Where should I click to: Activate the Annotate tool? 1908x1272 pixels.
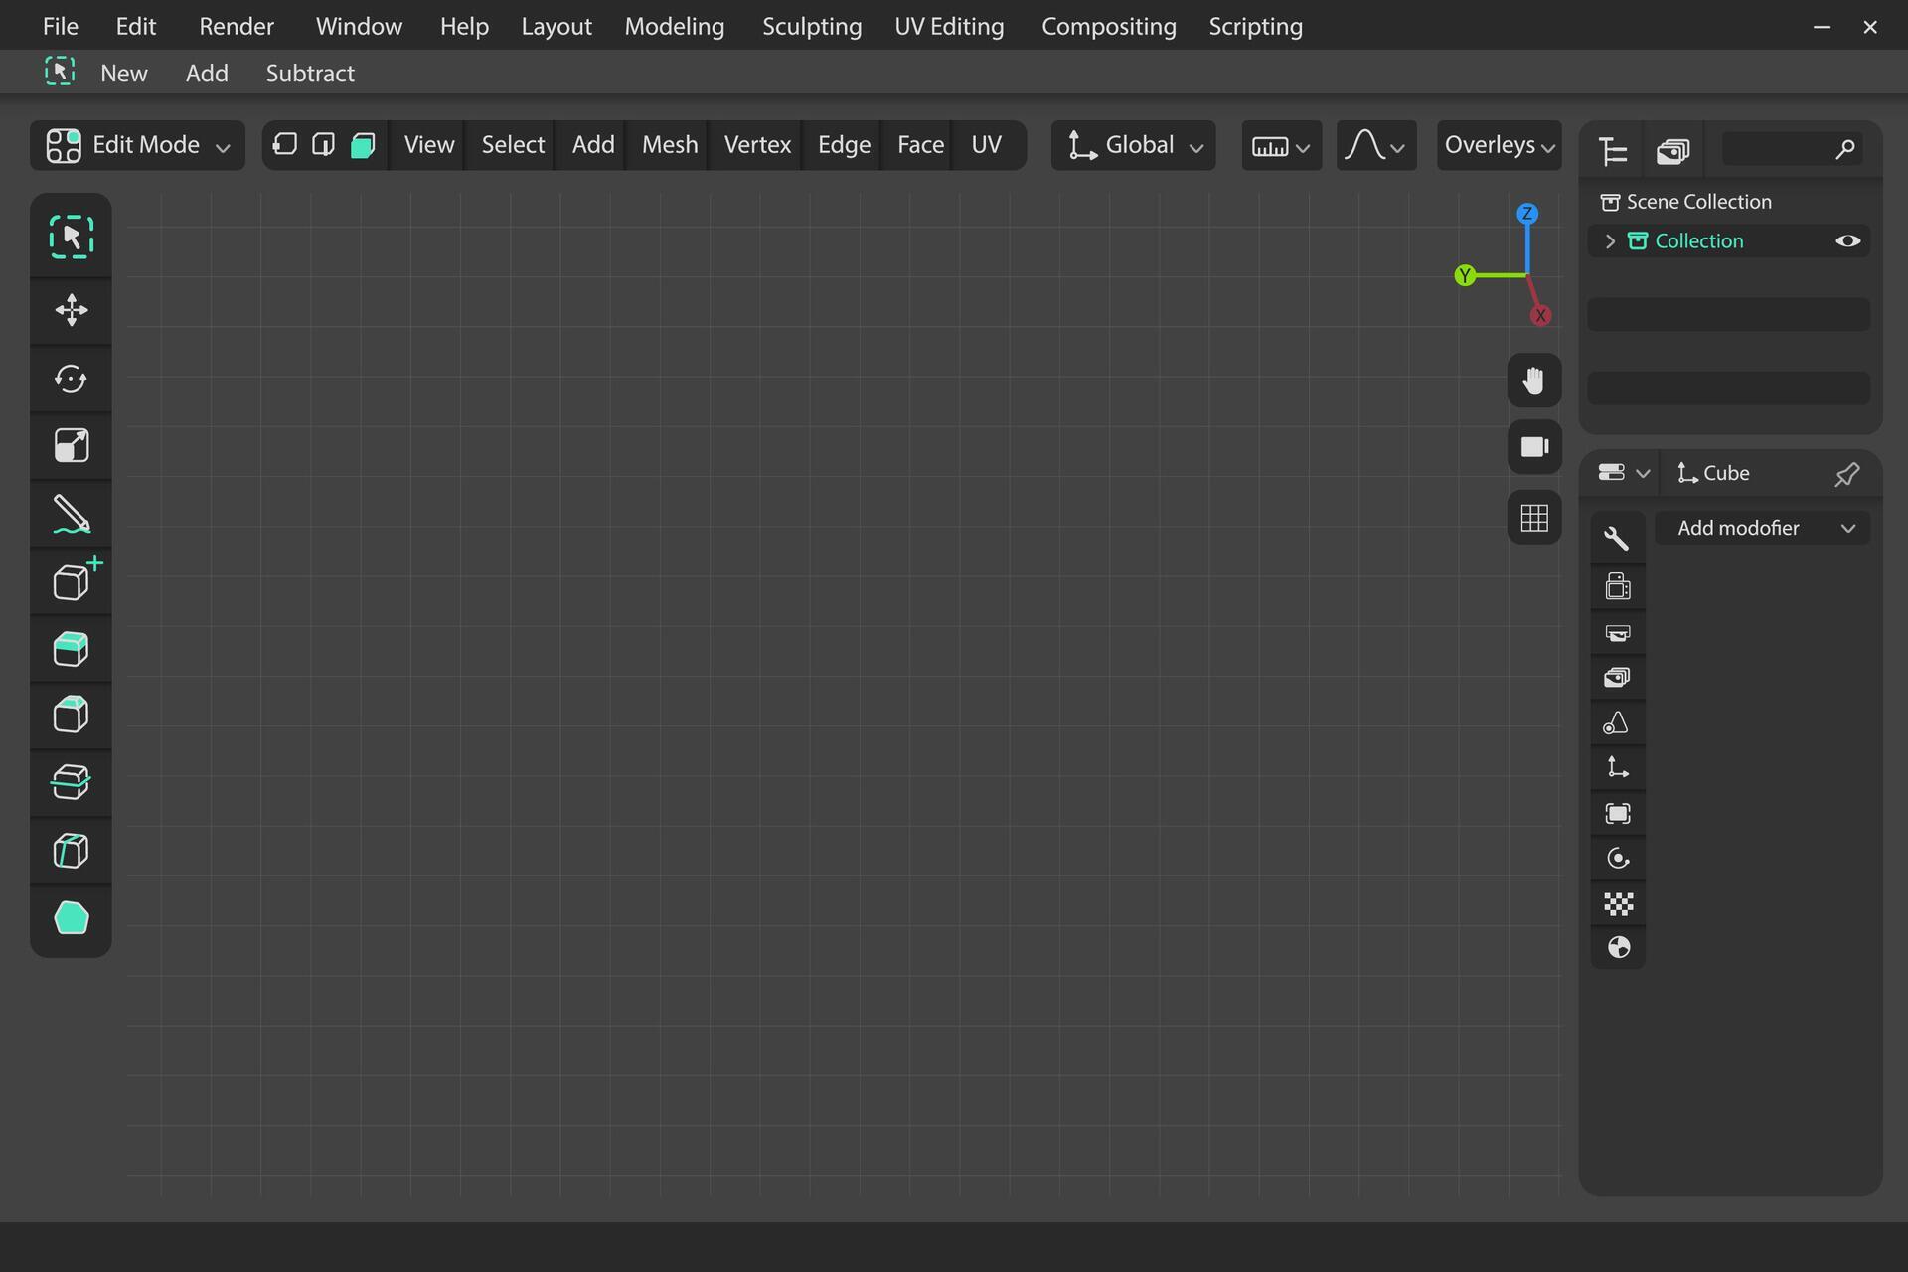coord(71,514)
